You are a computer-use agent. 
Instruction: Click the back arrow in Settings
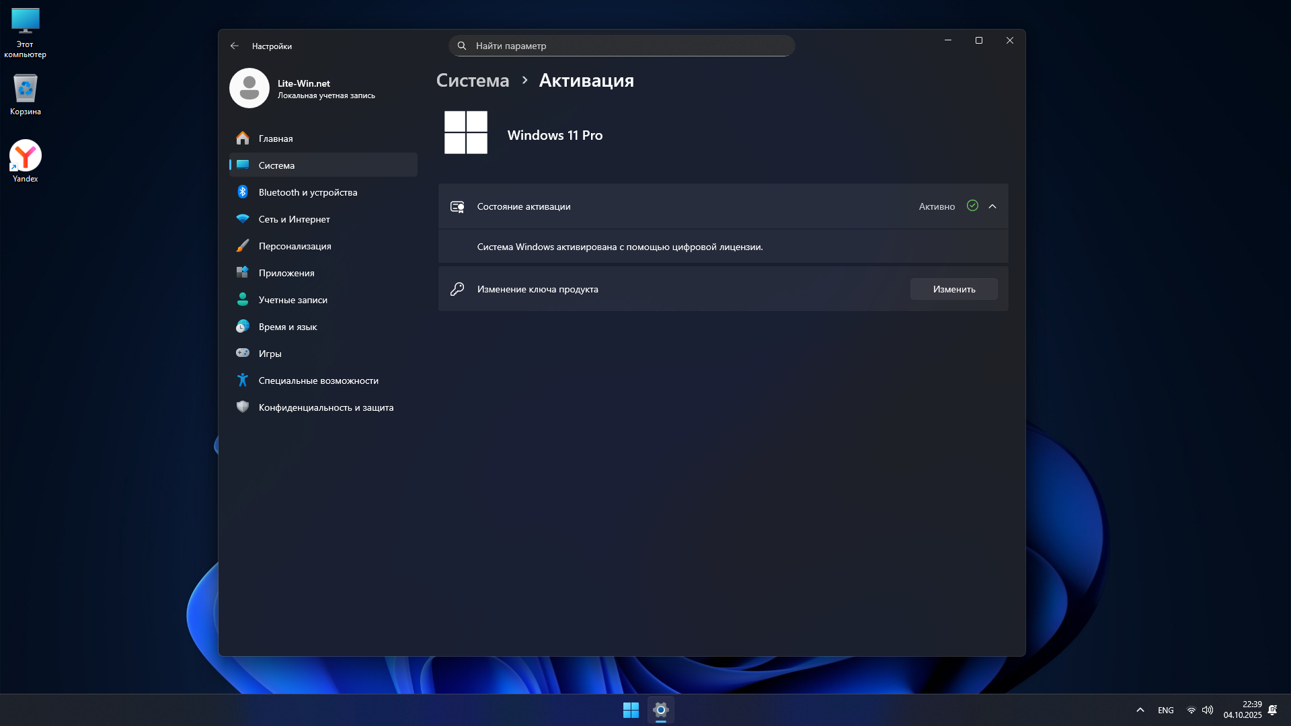[234, 46]
